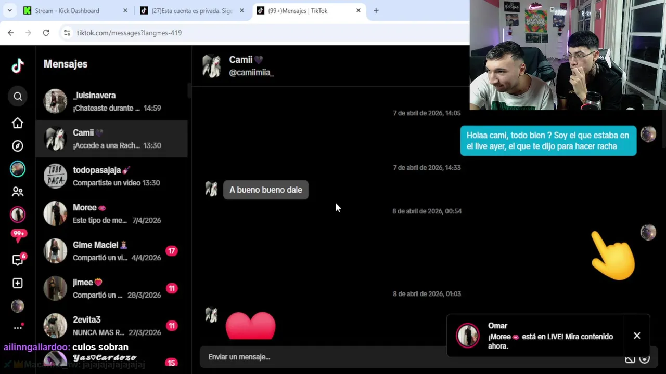Click the 11 unread badge on 2evita3
This screenshot has height=374, width=666.
pyautogui.click(x=171, y=326)
